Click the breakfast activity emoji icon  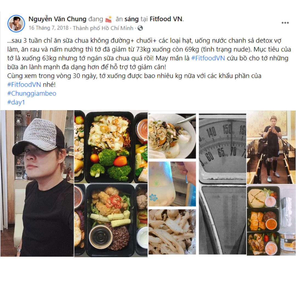(109, 19)
